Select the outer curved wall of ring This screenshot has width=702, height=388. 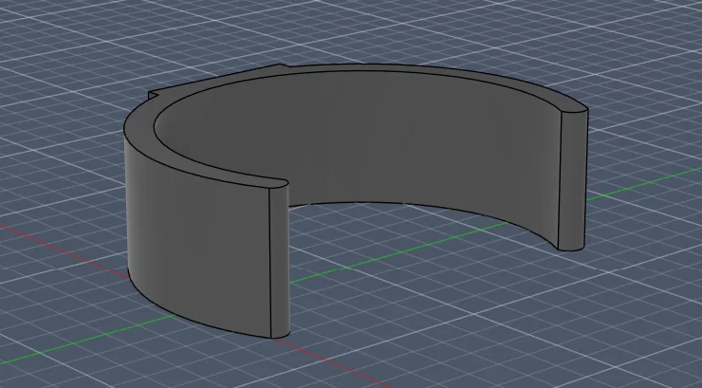(197, 246)
